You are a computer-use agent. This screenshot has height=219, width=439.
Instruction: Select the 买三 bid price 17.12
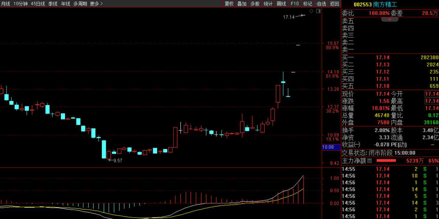(383, 72)
